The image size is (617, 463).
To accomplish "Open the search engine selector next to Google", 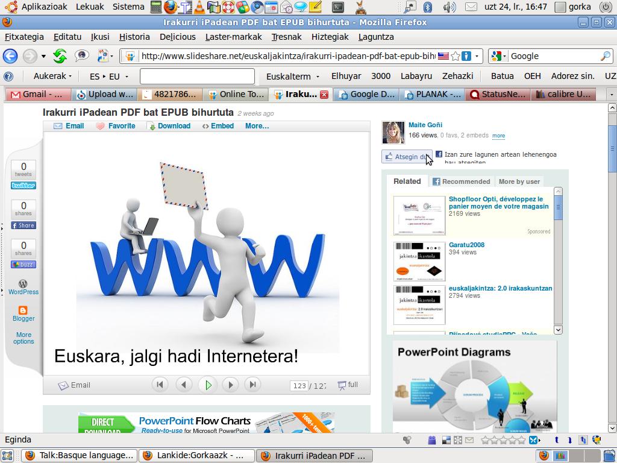I will [498, 56].
